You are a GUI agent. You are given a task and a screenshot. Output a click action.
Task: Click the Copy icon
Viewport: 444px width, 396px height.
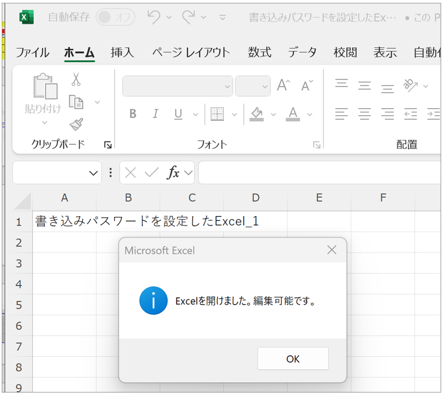click(76, 102)
